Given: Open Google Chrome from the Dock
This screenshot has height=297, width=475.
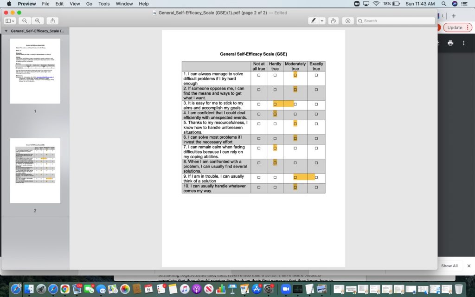Looking at the screenshot, I should (64, 289).
